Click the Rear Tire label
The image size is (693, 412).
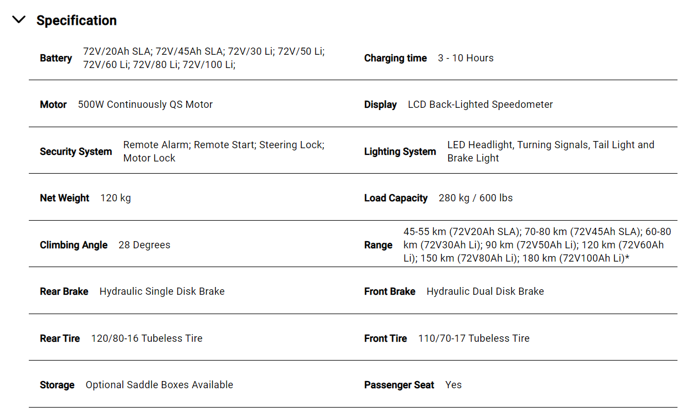pyautogui.click(x=60, y=338)
